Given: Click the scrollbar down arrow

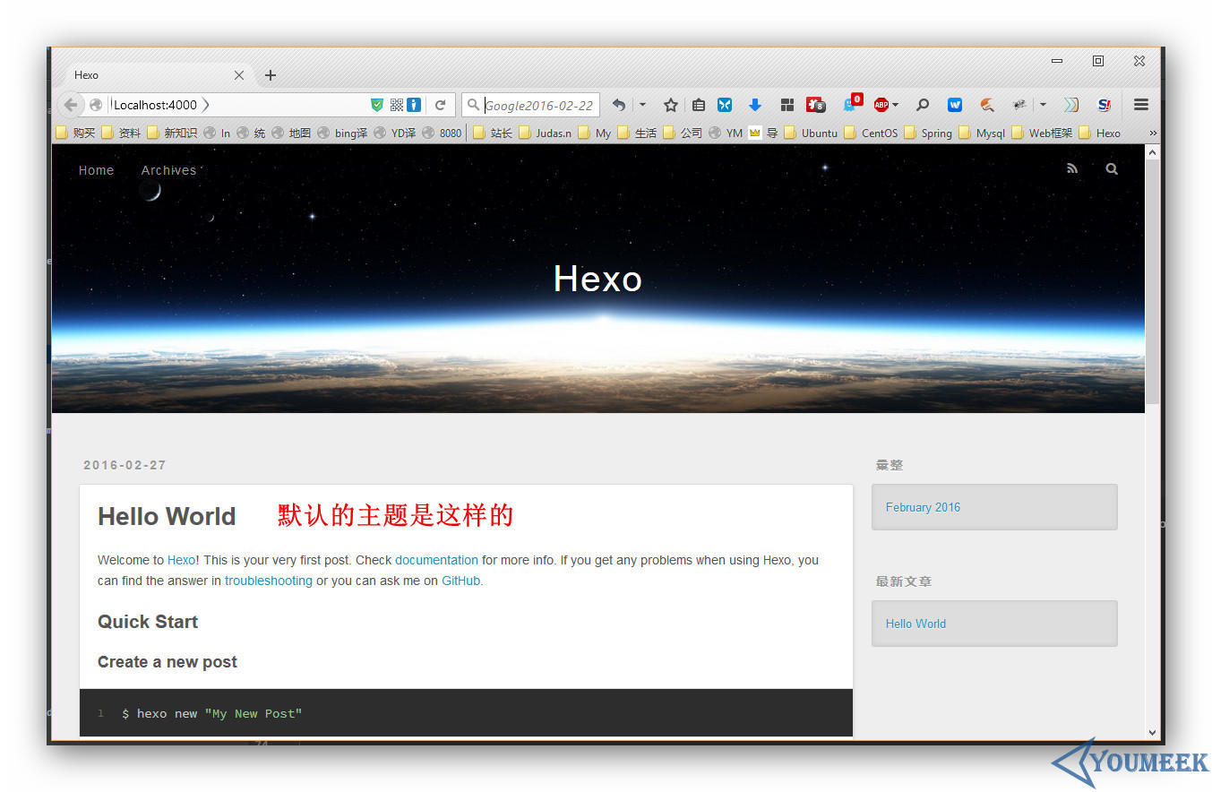Looking at the screenshot, I should [1153, 732].
